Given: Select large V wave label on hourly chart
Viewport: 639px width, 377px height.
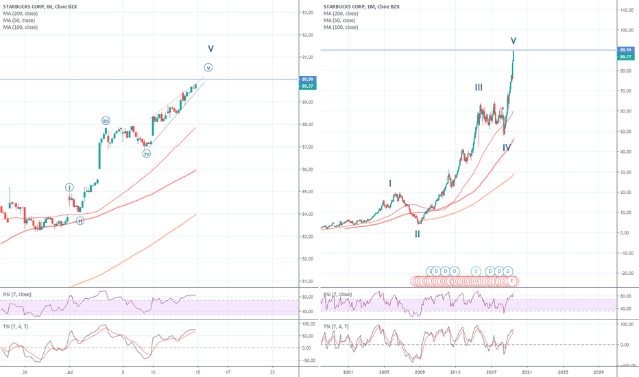Looking at the screenshot, I should (x=210, y=49).
